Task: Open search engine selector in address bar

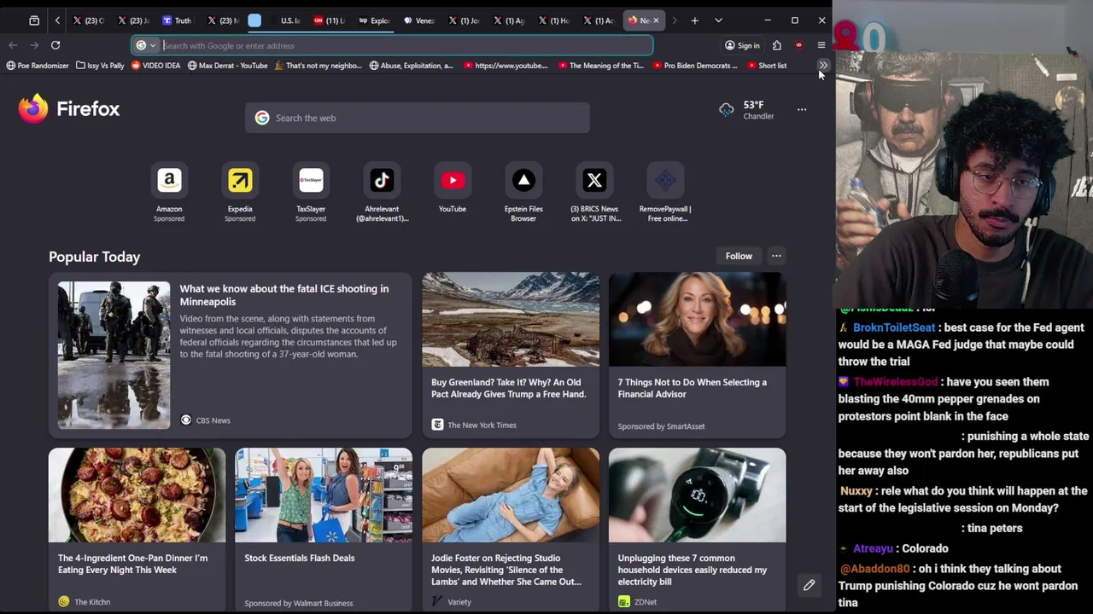Action: point(146,46)
